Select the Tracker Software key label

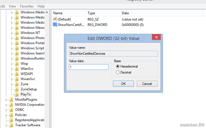click(x=28, y=125)
